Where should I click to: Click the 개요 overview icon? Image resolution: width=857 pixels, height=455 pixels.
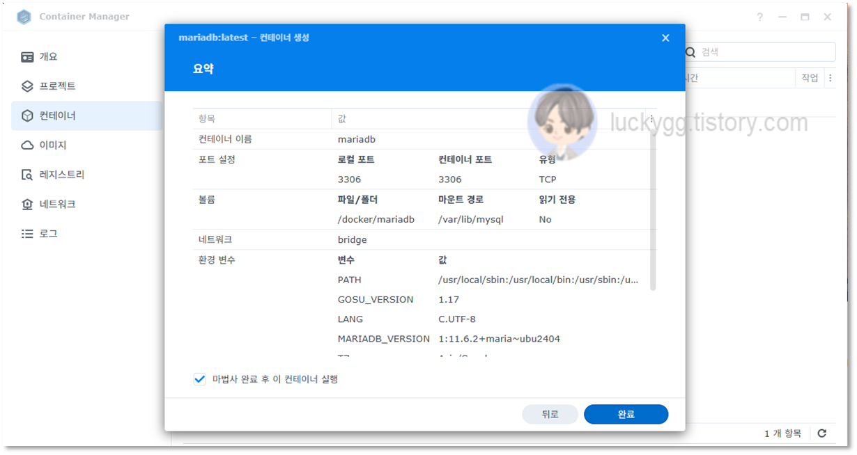[x=27, y=57]
